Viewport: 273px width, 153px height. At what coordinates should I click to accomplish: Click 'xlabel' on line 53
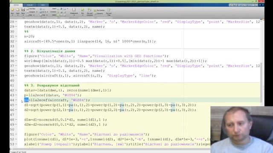30,144
